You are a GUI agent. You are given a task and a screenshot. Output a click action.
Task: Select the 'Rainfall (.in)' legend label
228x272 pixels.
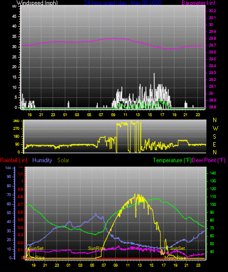point(14,160)
